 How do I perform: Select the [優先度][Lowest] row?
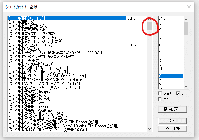pyautogui.click(x=67, y=107)
